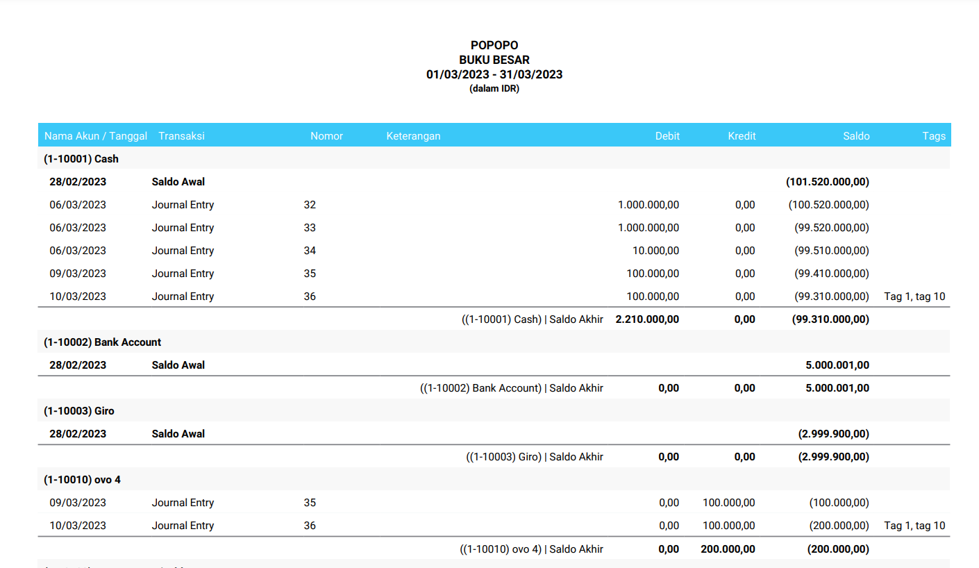Select the Keterangan column header
Viewport: 979px width, 568px height.
pos(413,136)
